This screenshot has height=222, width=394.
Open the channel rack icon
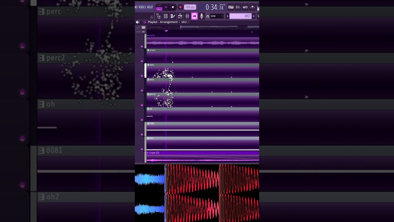pos(166,16)
